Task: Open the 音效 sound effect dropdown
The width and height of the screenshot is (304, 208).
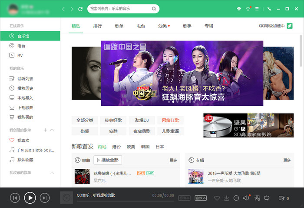Action: click(201, 198)
